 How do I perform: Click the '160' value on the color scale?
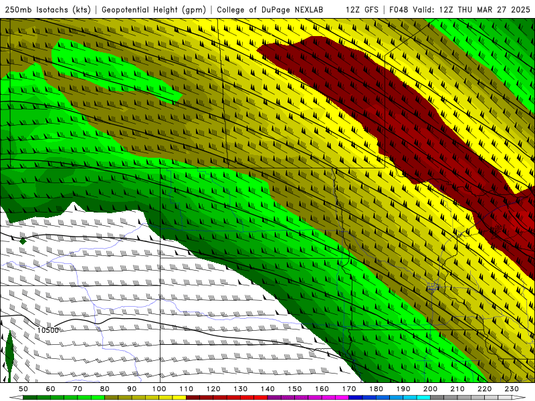coord(322,389)
